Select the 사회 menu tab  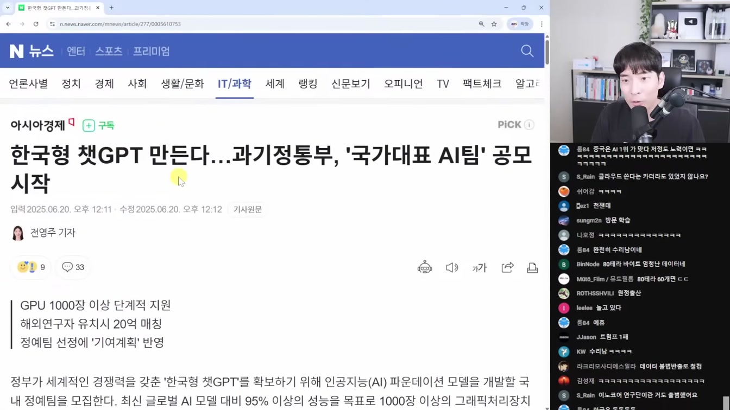[x=137, y=84]
